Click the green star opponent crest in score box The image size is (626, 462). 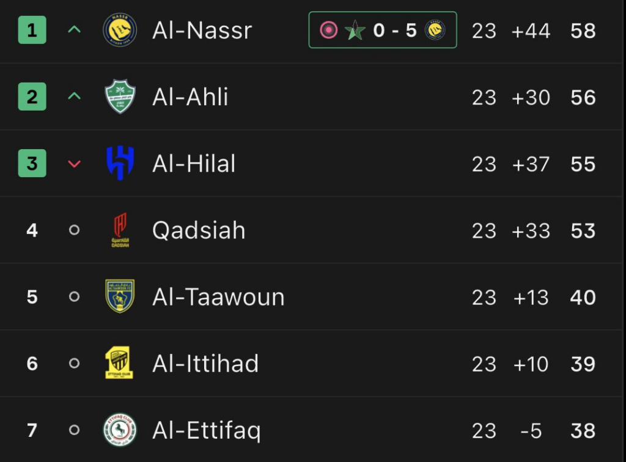(x=354, y=30)
